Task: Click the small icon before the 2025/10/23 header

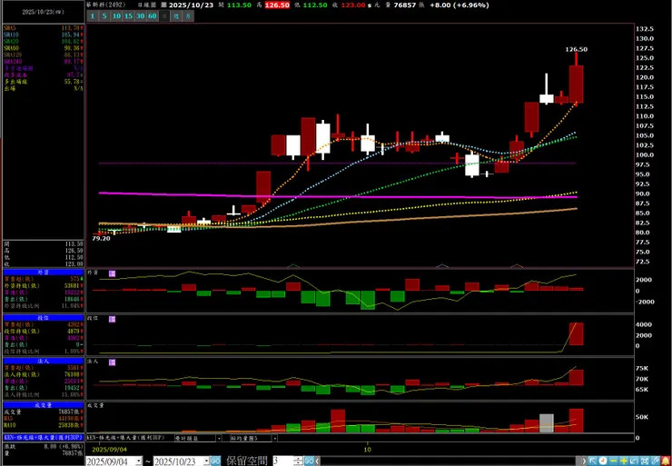Action: pyautogui.click(x=164, y=5)
